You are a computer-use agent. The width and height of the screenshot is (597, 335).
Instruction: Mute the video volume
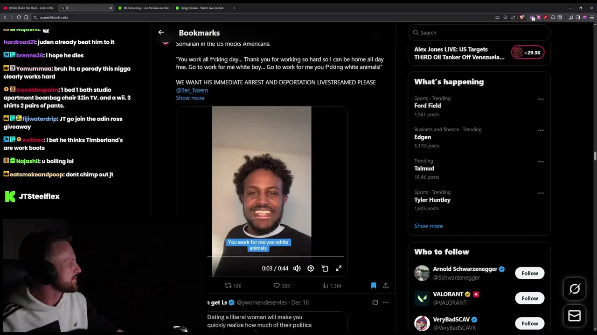tap(297, 268)
